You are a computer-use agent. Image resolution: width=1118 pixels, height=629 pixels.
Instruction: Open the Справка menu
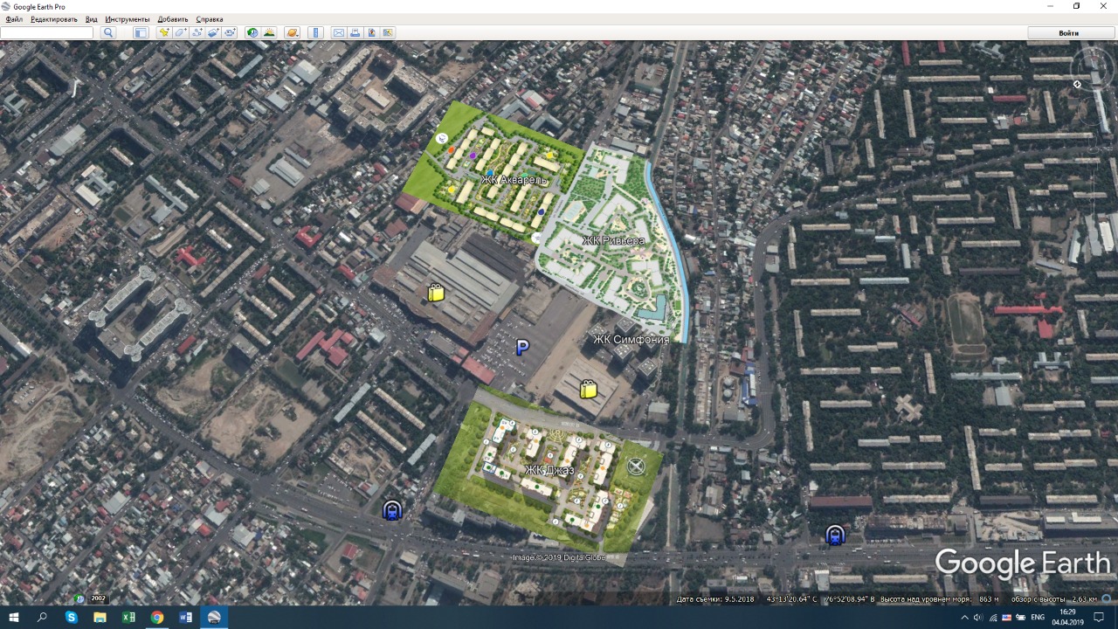click(210, 19)
